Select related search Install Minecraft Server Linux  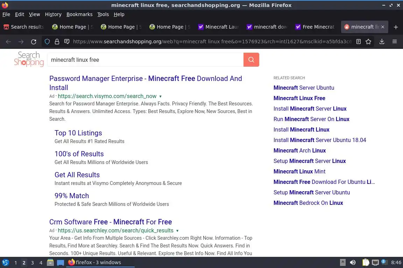[310, 109]
